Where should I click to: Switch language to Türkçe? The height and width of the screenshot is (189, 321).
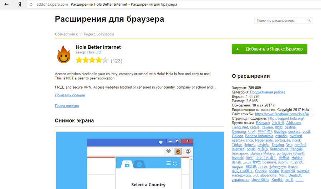click(x=237, y=145)
